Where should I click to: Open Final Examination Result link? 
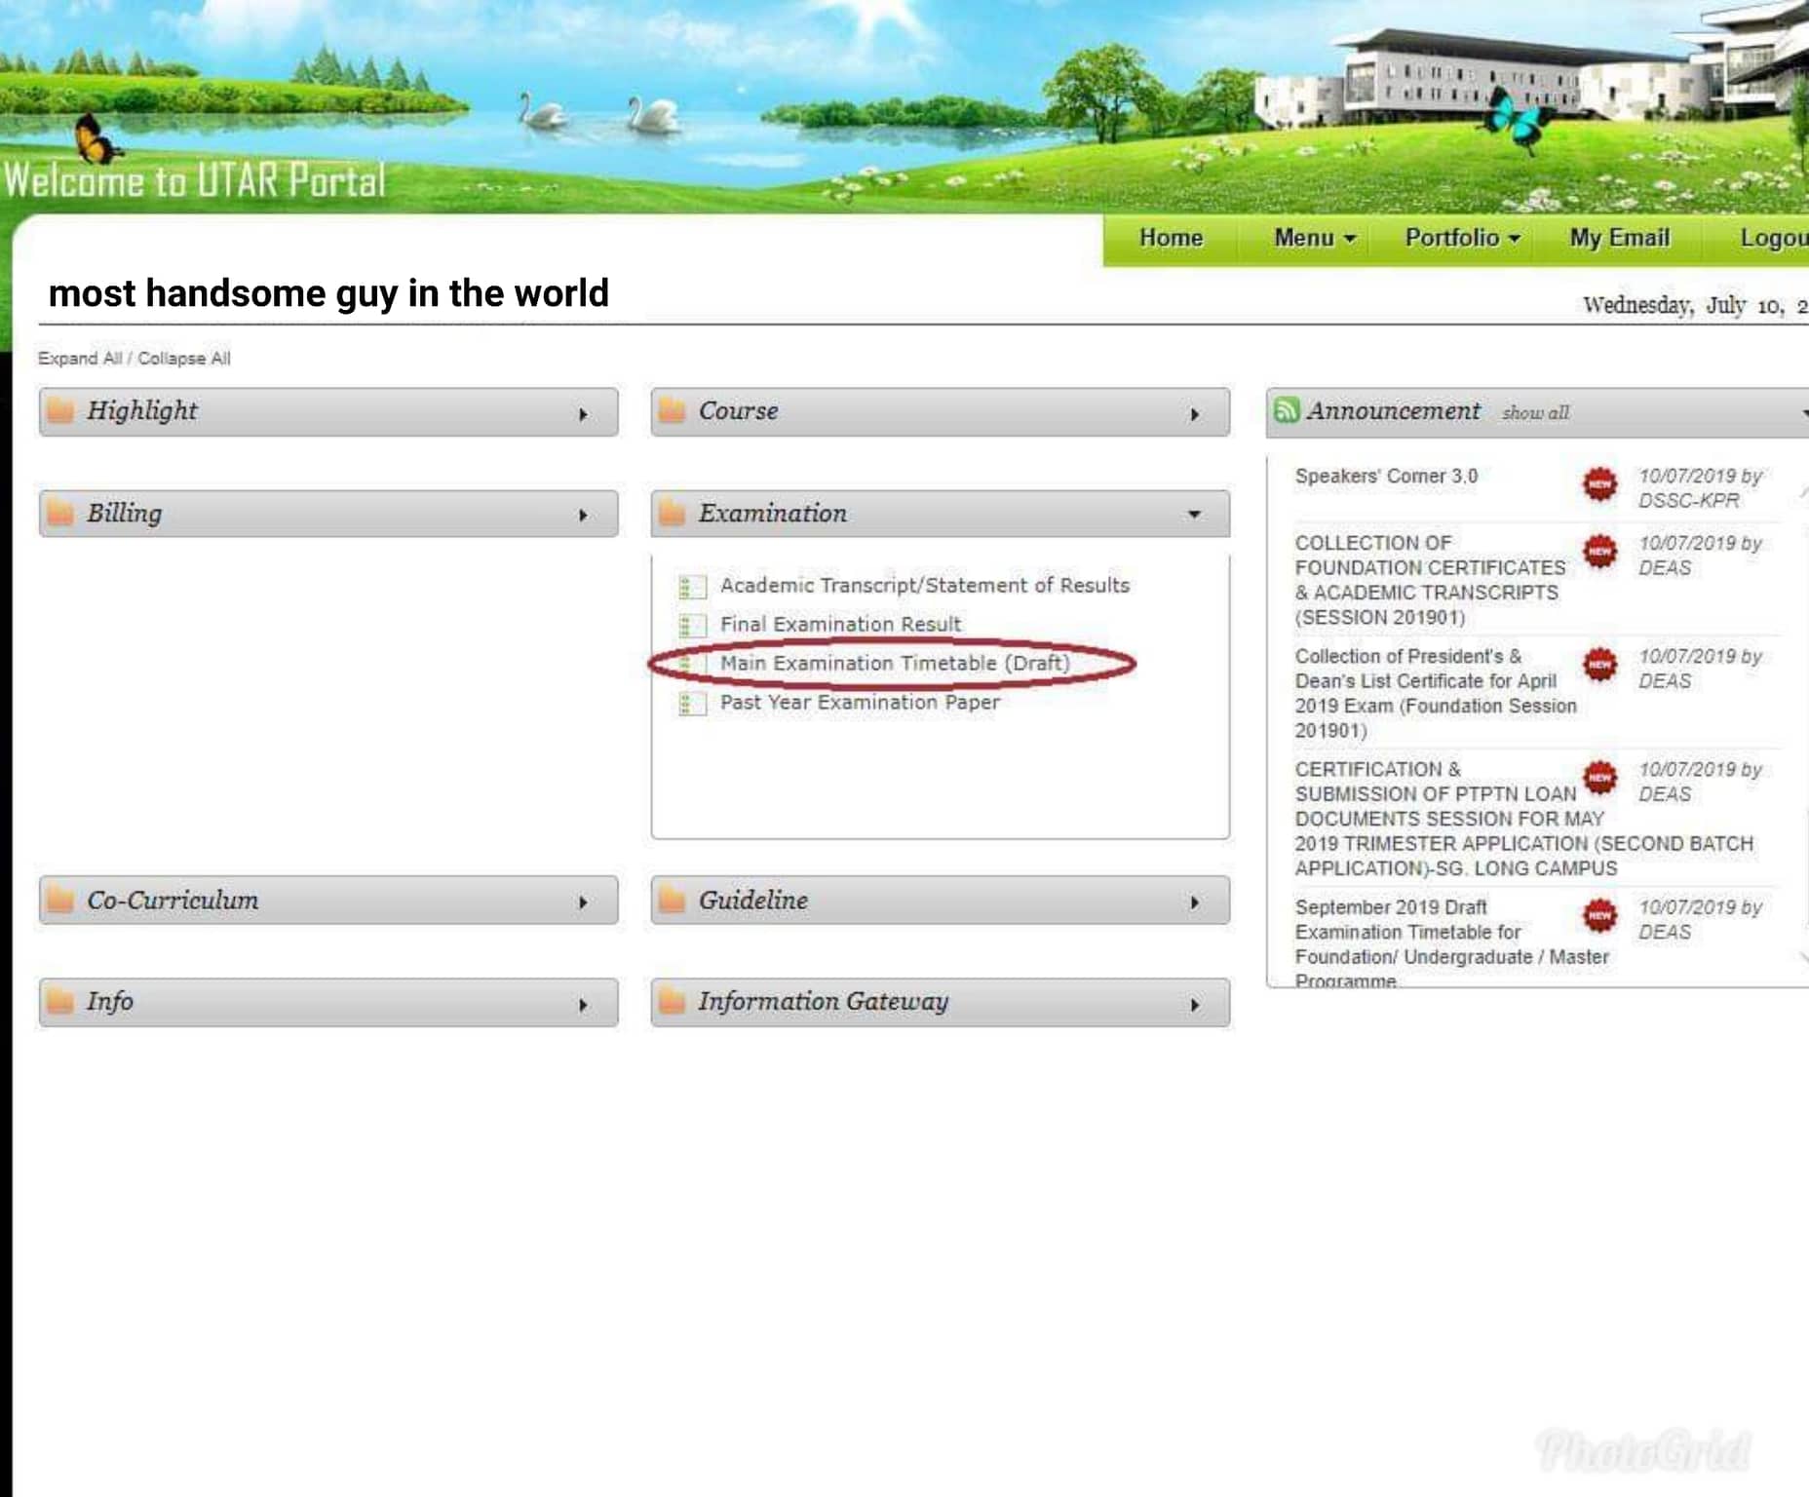click(x=840, y=624)
